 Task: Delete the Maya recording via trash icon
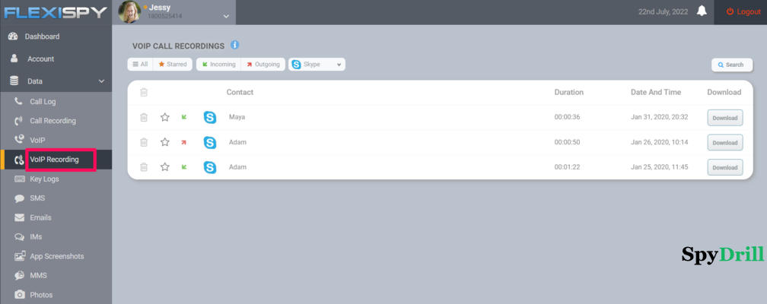point(144,117)
